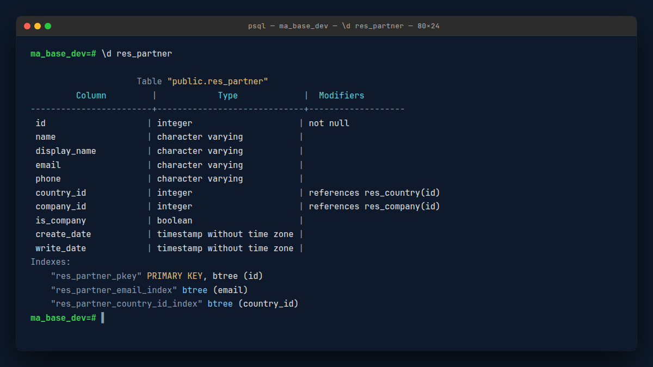Select the 'phone' column name cell

[x=48, y=179]
